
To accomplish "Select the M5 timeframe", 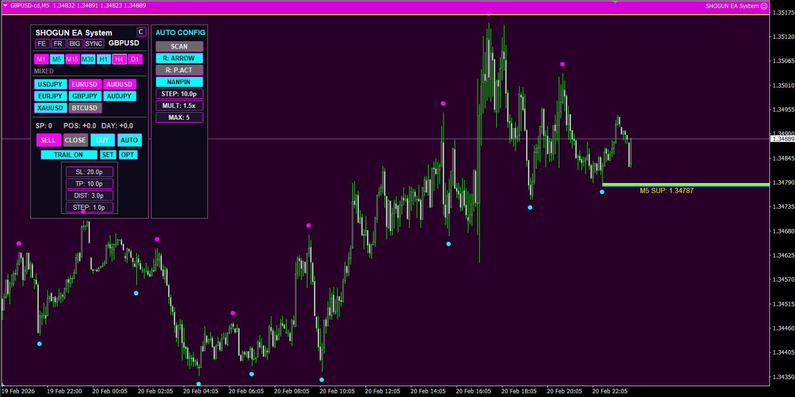I will [57, 59].
